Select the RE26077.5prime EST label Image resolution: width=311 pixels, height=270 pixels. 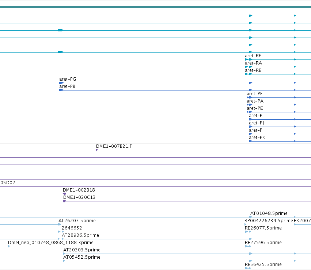tap(263, 228)
